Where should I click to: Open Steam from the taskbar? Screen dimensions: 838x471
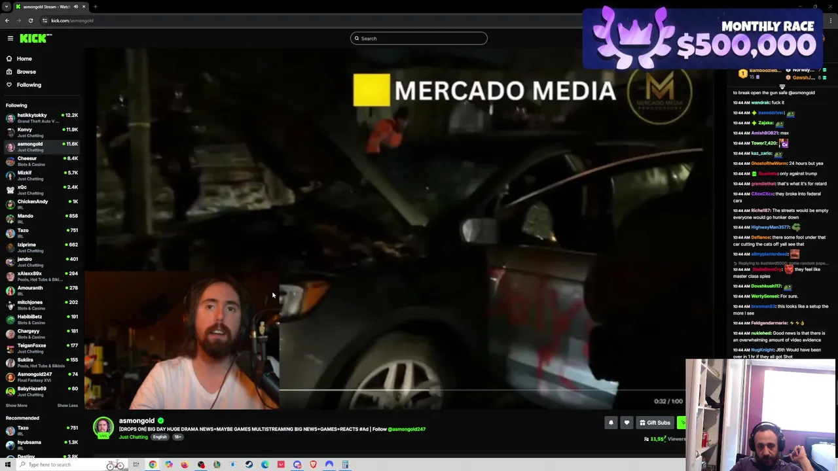(249, 464)
